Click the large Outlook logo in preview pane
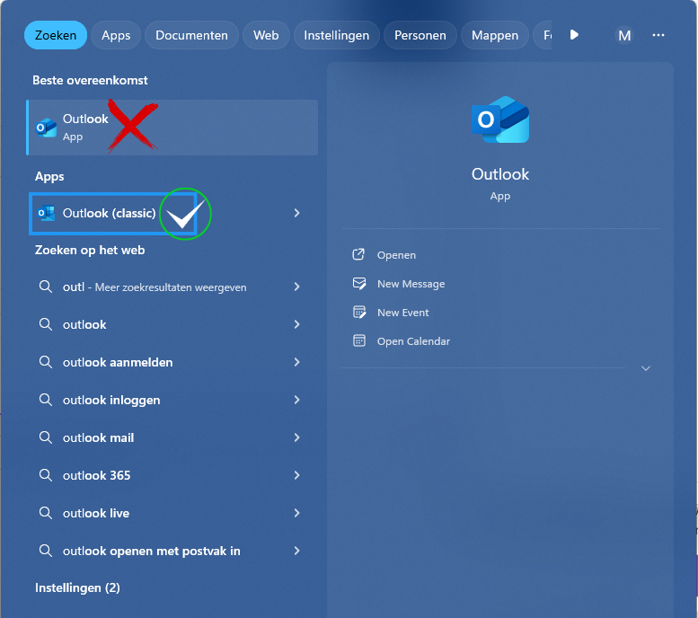The height and width of the screenshot is (618, 698). 500,119
